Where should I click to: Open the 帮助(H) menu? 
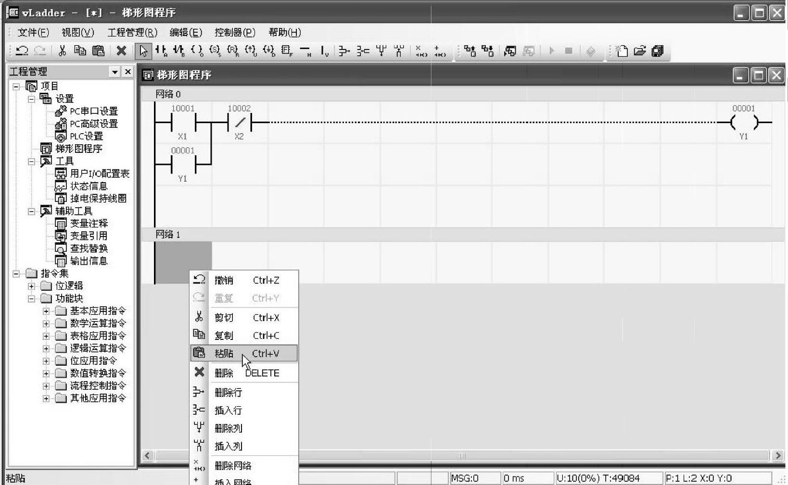click(x=285, y=32)
